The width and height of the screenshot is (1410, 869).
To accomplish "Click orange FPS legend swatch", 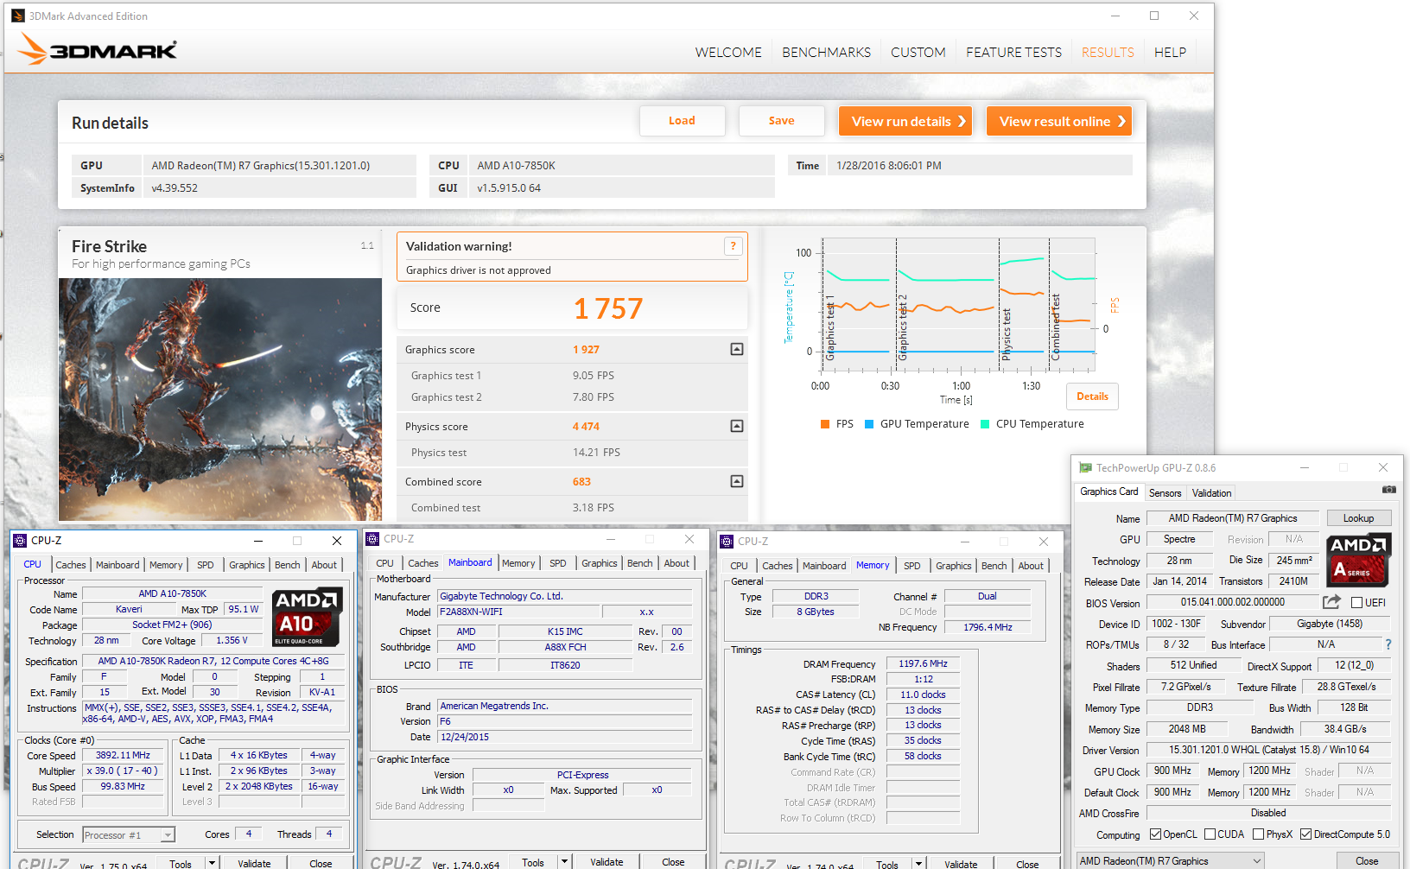I will coord(825,424).
